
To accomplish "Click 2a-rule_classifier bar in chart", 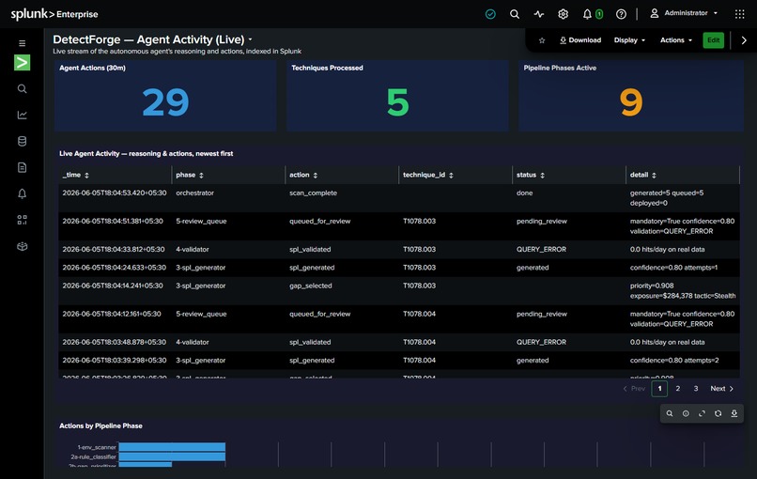I will (x=172, y=456).
